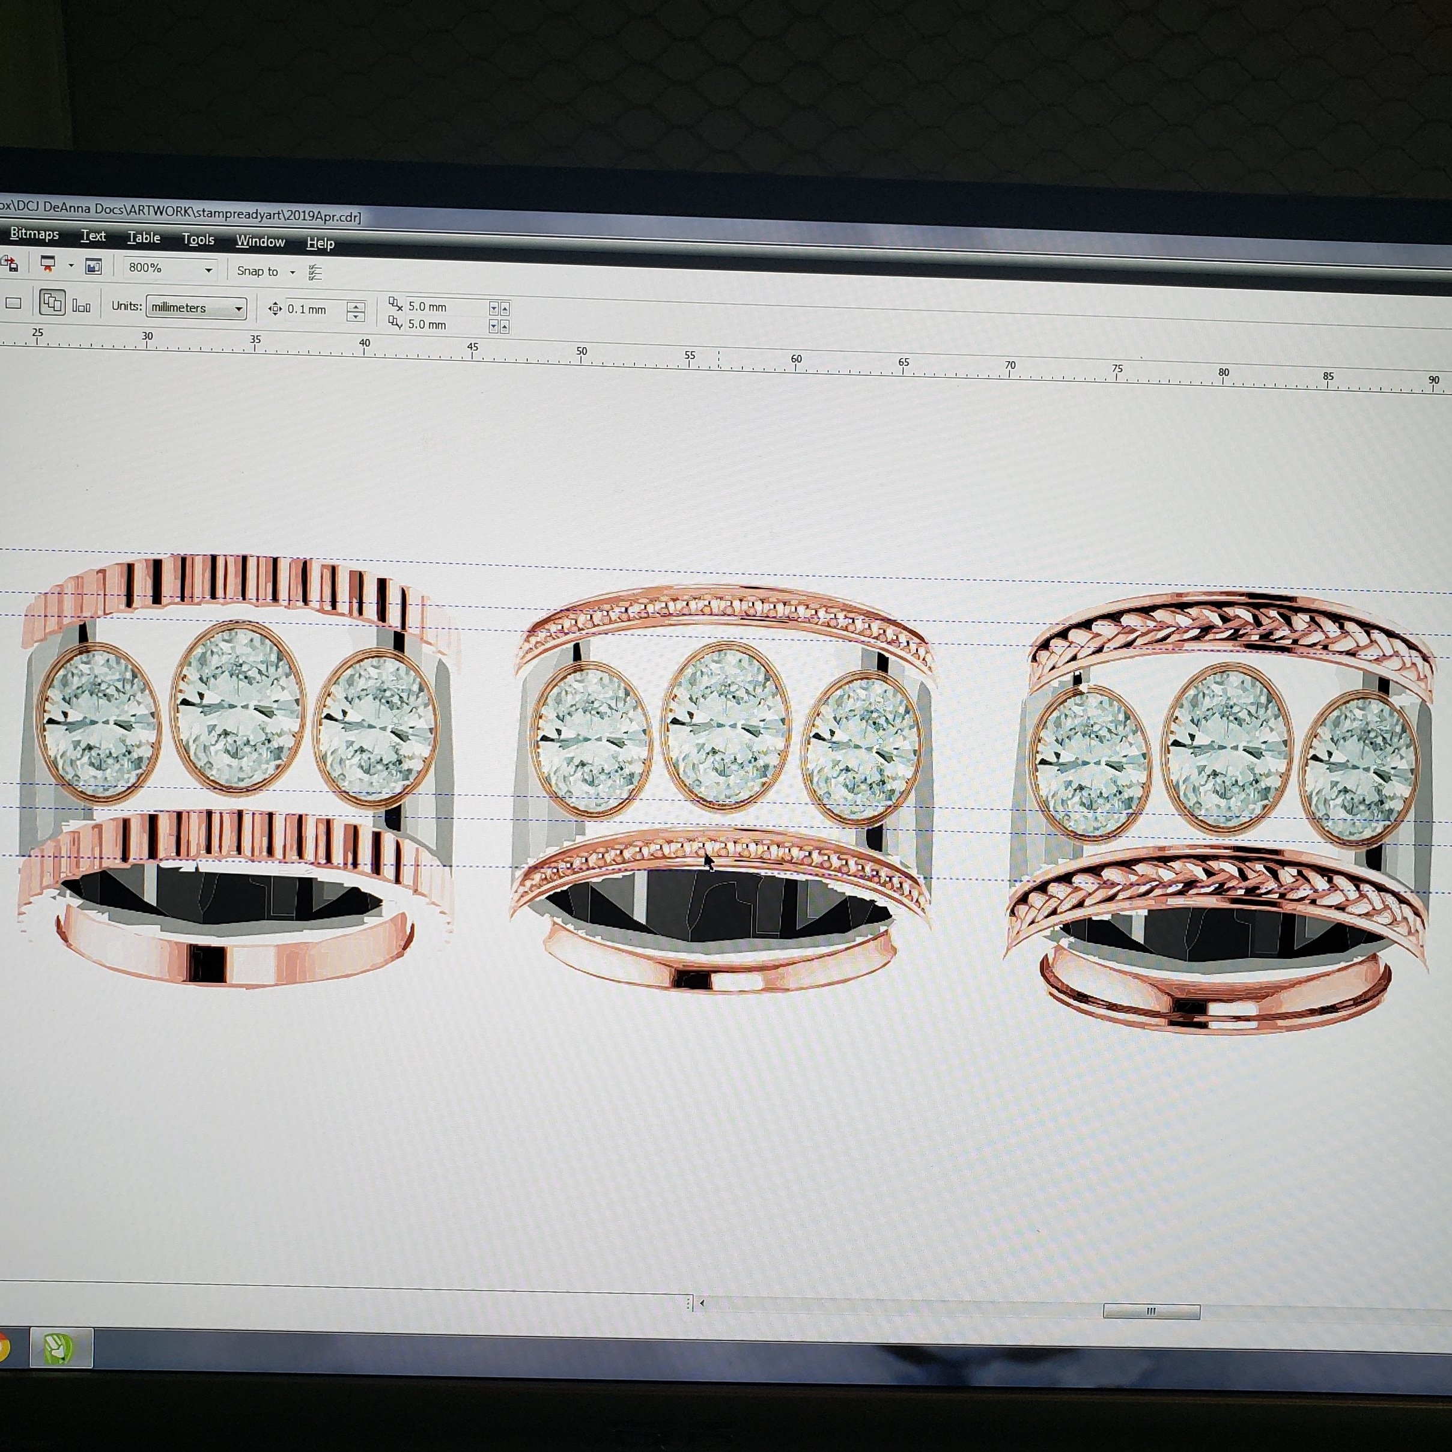Increase the duplicate X distance with up arrow
This screenshot has width=1452, height=1452.
(505, 309)
